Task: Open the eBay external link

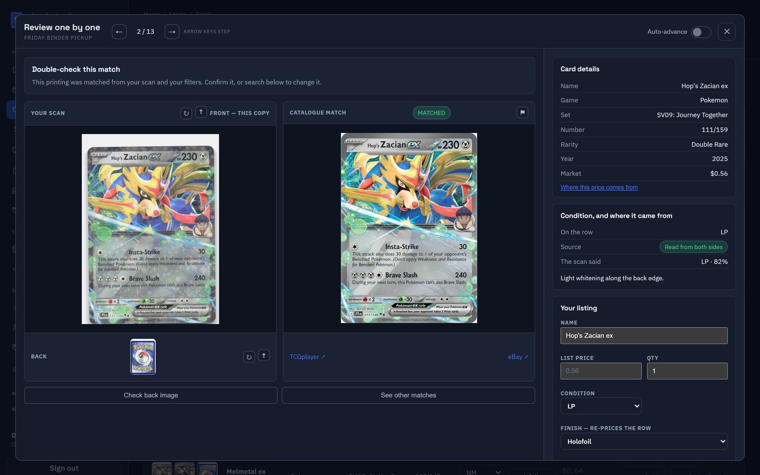Action: (x=518, y=357)
